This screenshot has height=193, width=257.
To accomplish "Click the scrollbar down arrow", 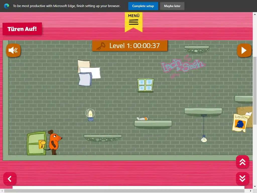I will coord(255,187).
